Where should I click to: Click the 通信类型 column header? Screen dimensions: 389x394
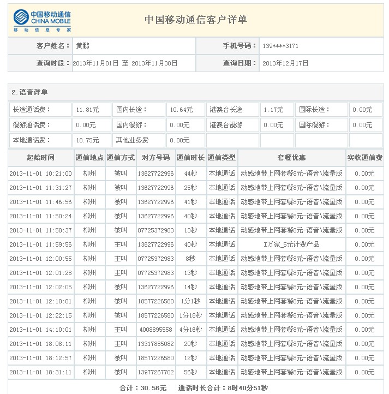[x=222, y=158]
